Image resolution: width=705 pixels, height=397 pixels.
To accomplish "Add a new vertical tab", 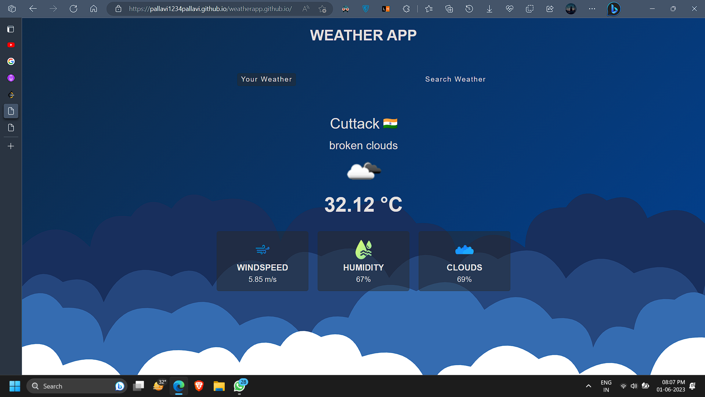I will click(x=11, y=146).
